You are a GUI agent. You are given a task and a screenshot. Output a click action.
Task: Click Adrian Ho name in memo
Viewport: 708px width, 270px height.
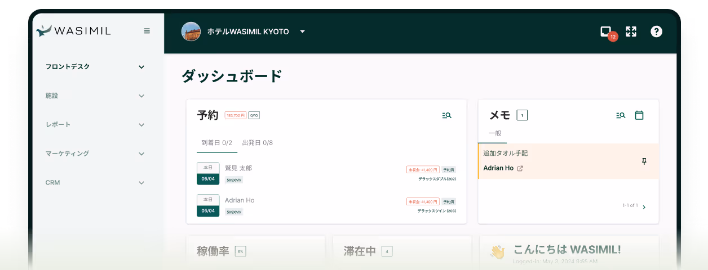(x=498, y=168)
